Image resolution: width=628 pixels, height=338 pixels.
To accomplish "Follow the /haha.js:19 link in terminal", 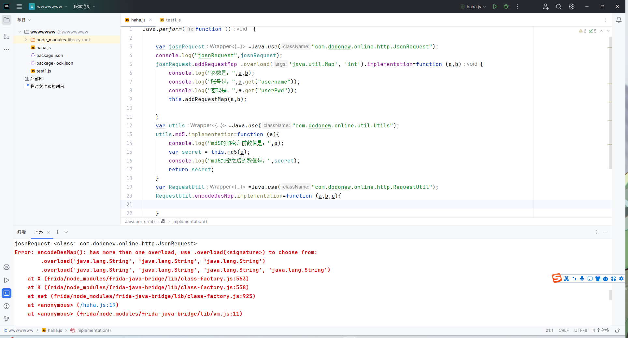I will click(x=98, y=305).
